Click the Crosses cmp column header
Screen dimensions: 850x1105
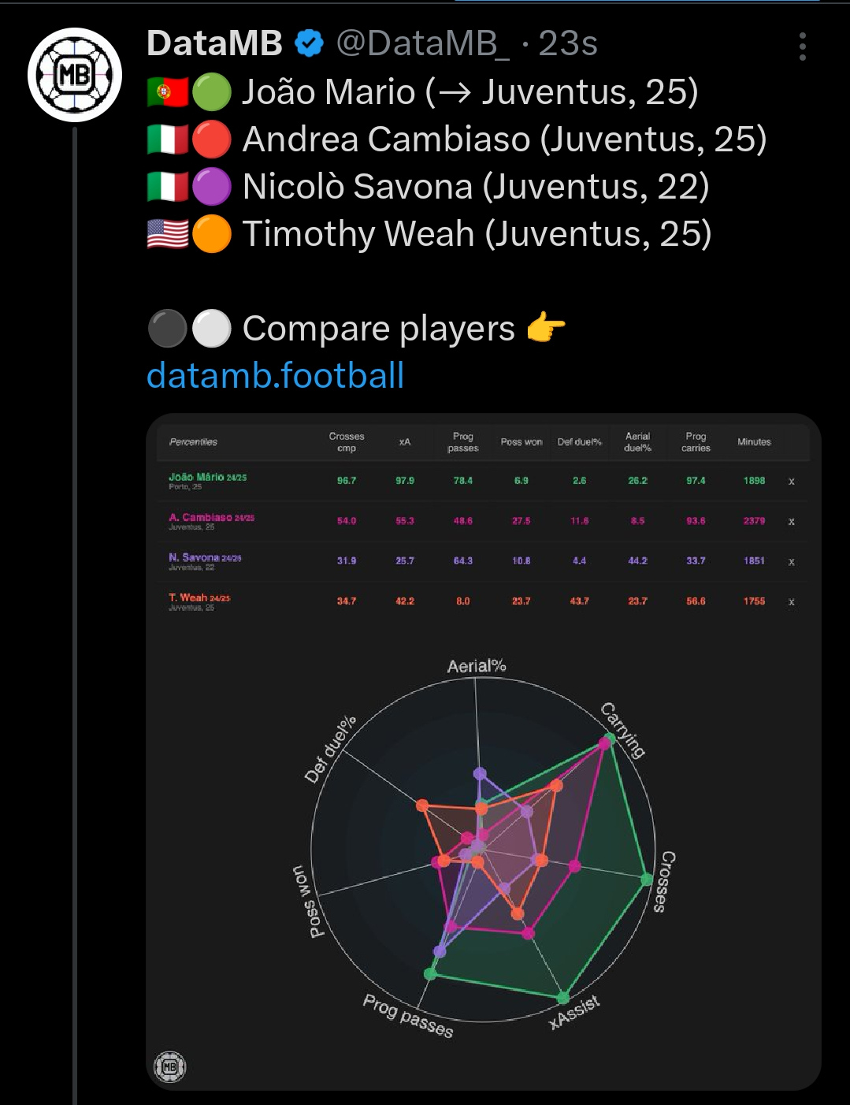click(347, 442)
